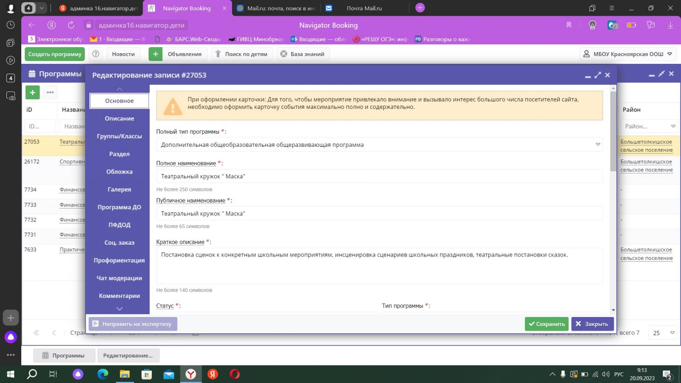Click the Полное наименование input field
Viewport: 681px width, 383px height.
pos(379,176)
